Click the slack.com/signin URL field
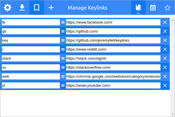The image size is (175, 117). pyautogui.click(x=113, y=58)
